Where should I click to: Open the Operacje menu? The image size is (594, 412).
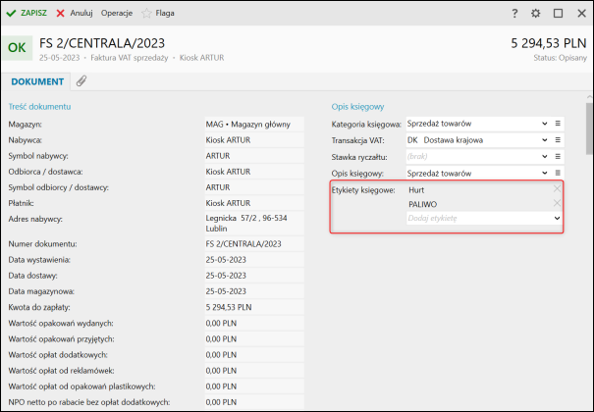[117, 14]
